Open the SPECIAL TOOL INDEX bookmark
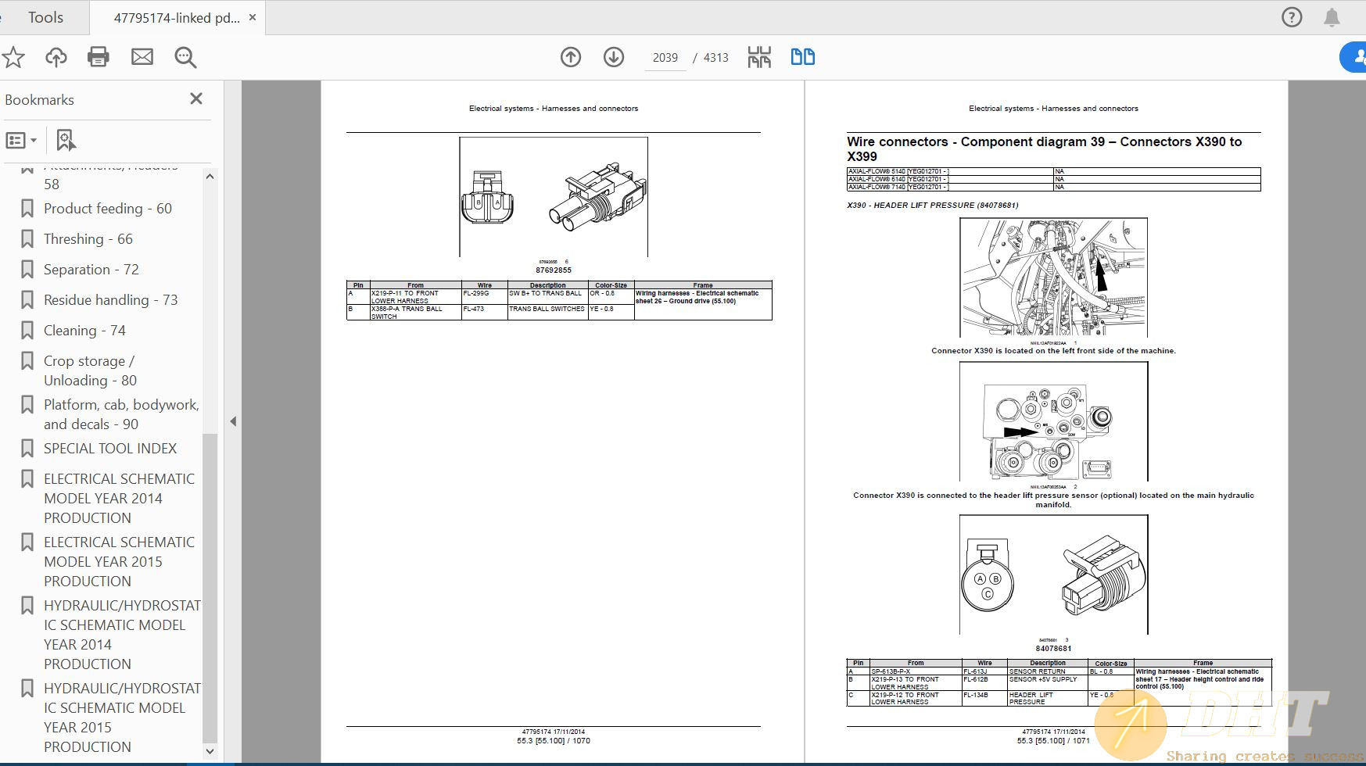 point(110,449)
